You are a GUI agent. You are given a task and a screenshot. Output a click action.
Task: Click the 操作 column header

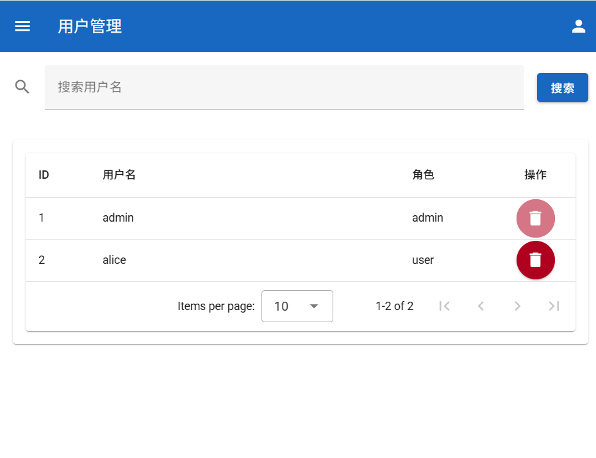535,175
